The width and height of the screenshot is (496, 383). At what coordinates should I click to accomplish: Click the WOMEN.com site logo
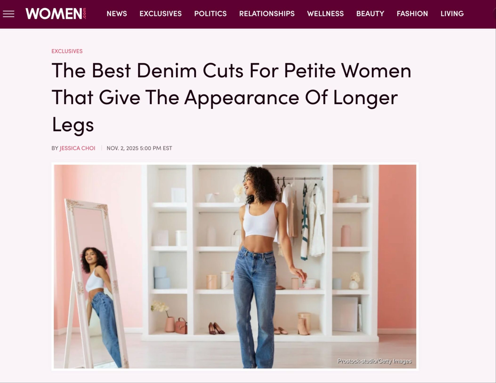56,14
